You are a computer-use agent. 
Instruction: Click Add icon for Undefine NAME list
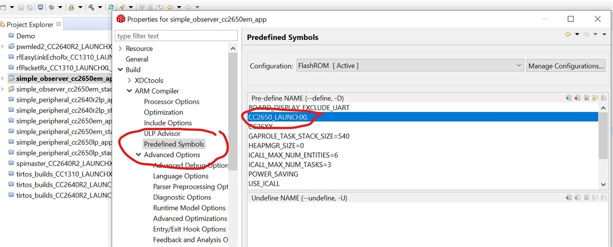pos(569,198)
